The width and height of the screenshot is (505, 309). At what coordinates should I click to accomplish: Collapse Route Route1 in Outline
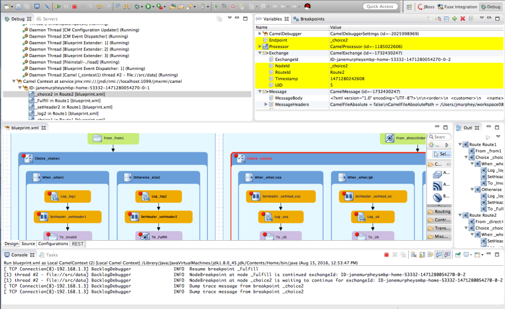(460, 144)
